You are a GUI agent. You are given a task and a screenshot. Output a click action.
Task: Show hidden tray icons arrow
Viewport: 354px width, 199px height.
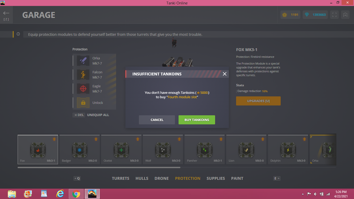303,194
